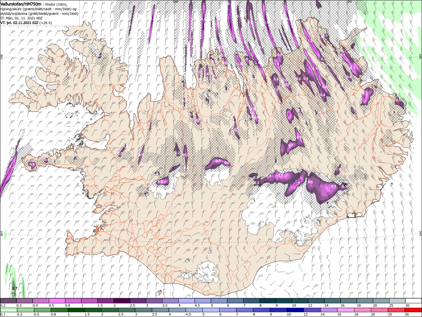Click the lavender top-row swatch between 4 and 4.5
Viewport: 422px width, 317px height.
(x=186, y=301)
